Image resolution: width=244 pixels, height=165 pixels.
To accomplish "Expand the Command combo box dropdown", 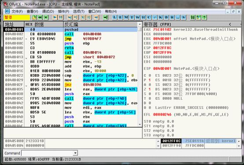I will point(75,153).
